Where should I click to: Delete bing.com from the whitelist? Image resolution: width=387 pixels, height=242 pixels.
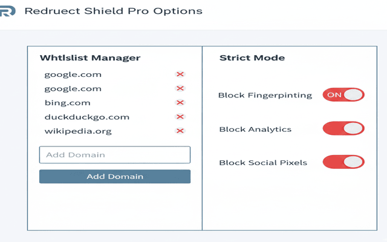click(180, 103)
